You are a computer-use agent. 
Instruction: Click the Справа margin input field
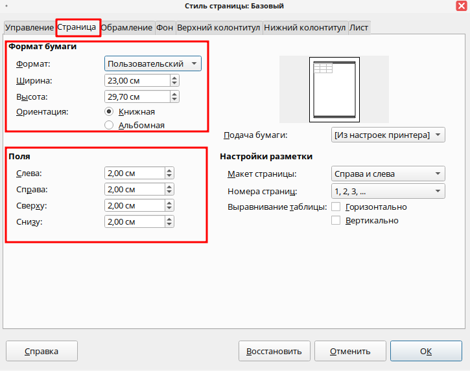[x=134, y=190]
